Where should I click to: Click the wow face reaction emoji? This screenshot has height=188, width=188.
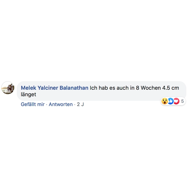tap(164, 101)
